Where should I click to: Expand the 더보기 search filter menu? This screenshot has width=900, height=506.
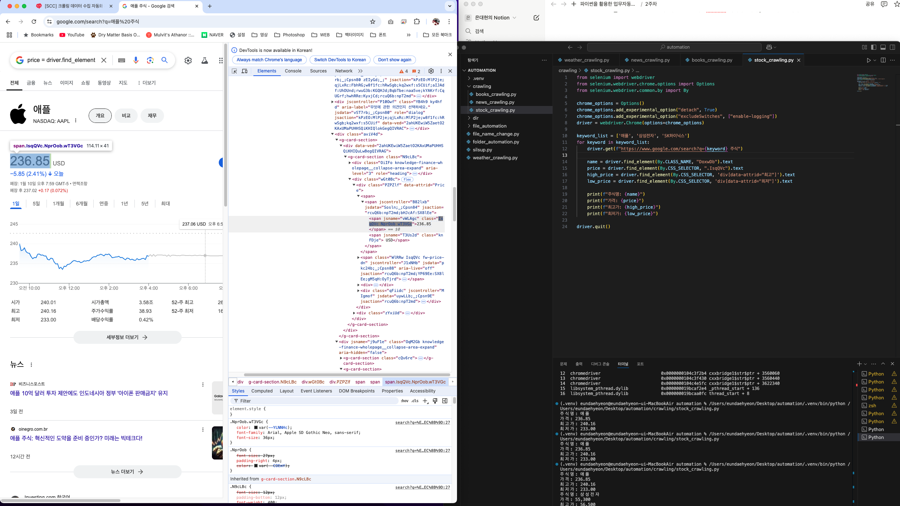(x=146, y=83)
